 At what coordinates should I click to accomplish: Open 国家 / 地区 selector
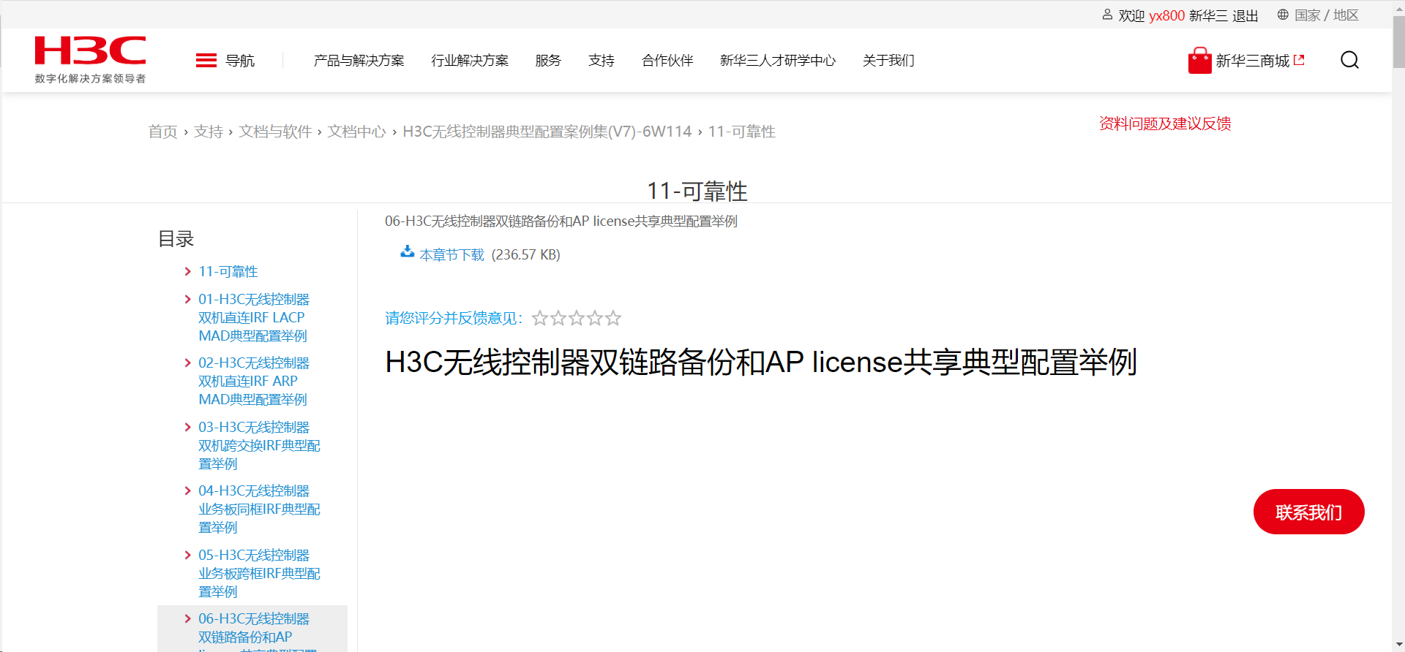click(1327, 15)
